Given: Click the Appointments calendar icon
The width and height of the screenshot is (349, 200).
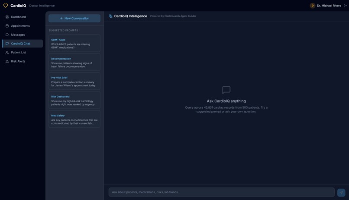Looking at the screenshot, I should tap(7, 26).
